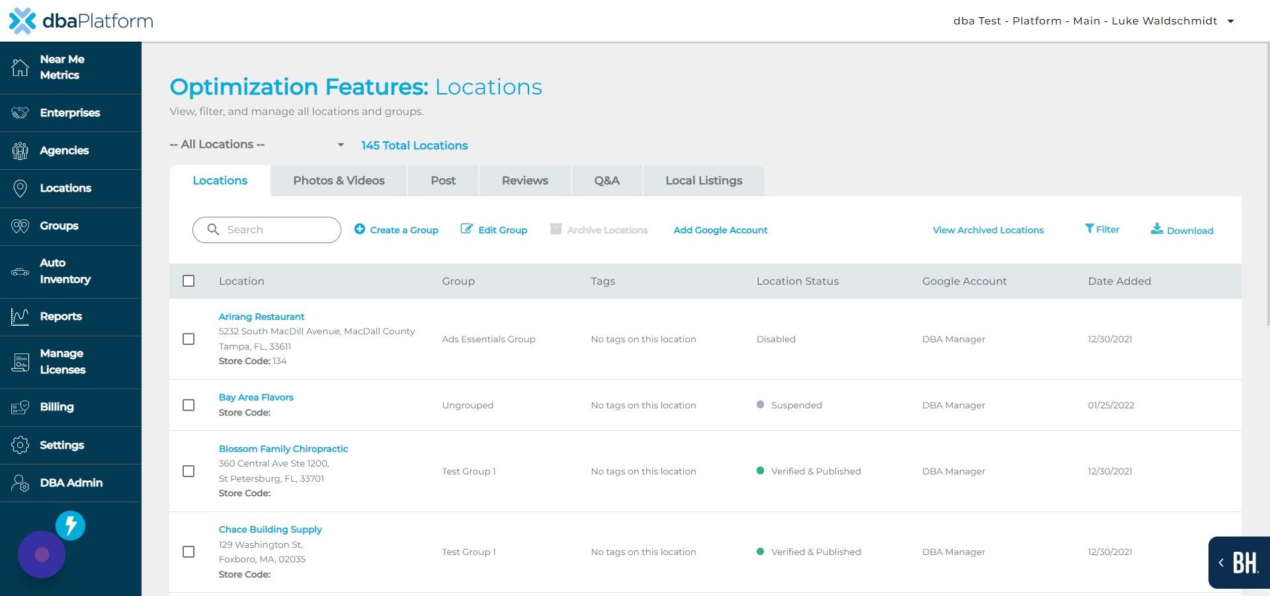Open Reports in sidebar menu

pyautogui.click(x=71, y=317)
